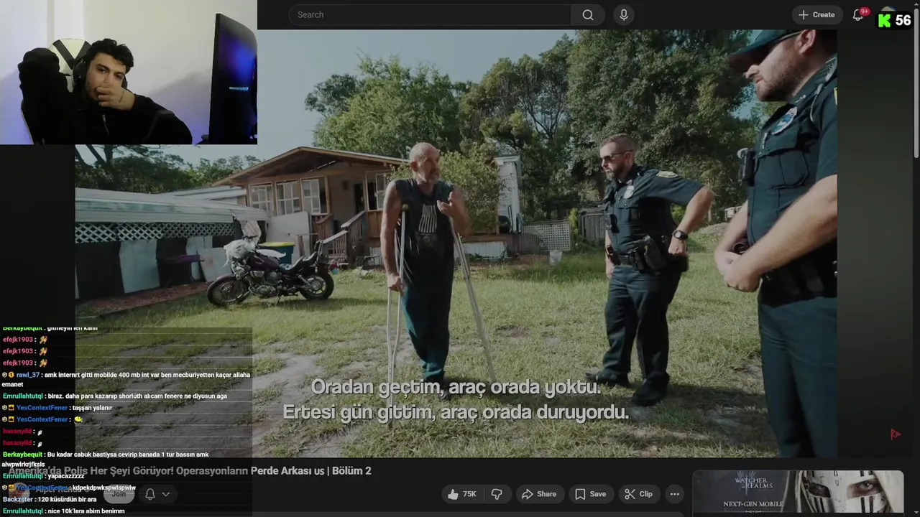Focus the Search text field
Image resolution: width=920 pixels, height=517 pixels.
[x=430, y=15]
